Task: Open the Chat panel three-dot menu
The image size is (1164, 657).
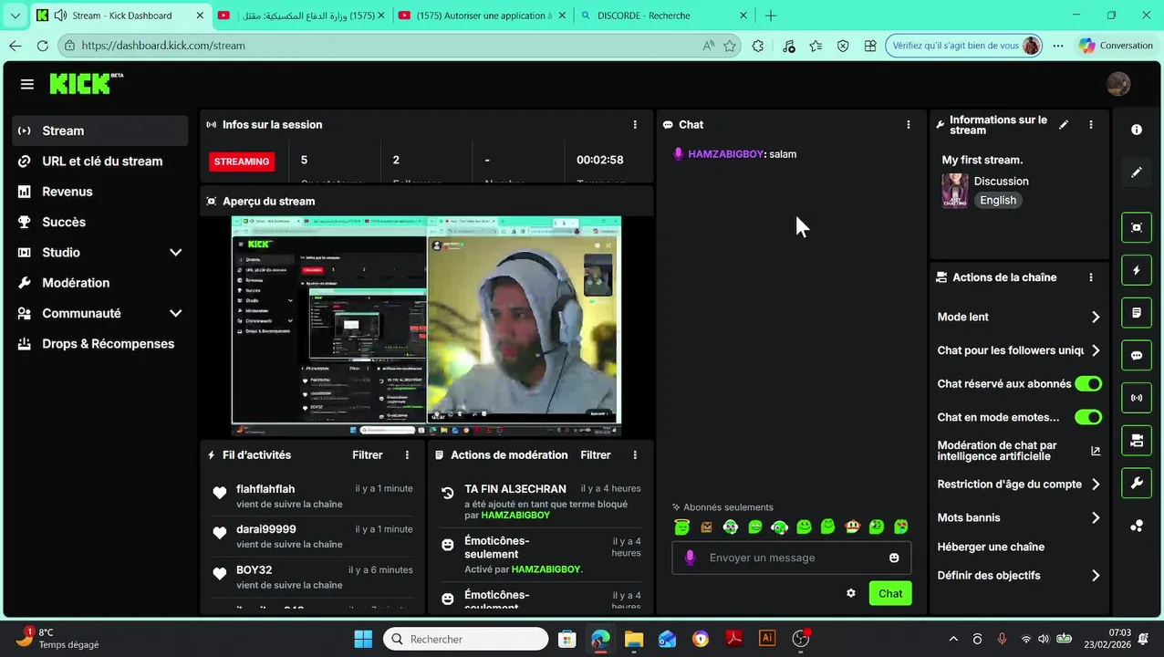Action: tap(908, 125)
